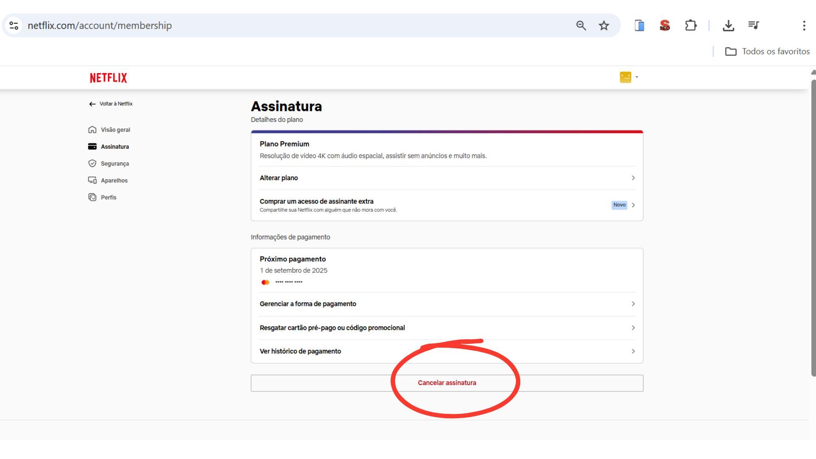Open Segurança section in sidebar
The width and height of the screenshot is (816, 459).
pyautogui.click(x=115, y=164)
